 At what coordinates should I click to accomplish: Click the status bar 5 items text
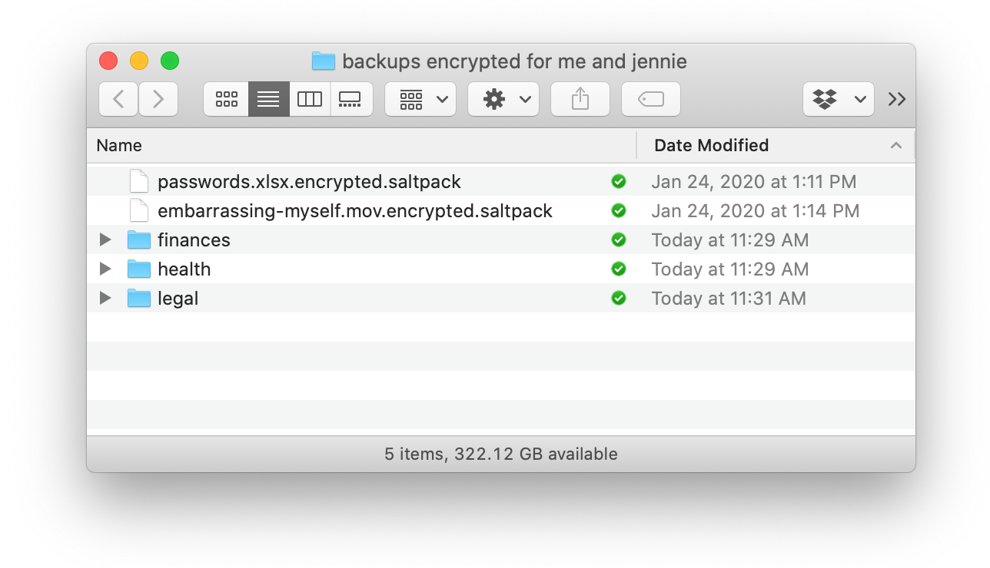pos(501,454)
